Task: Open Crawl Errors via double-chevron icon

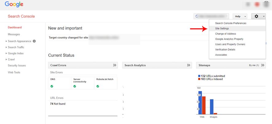Action: (x=115, y=65)
